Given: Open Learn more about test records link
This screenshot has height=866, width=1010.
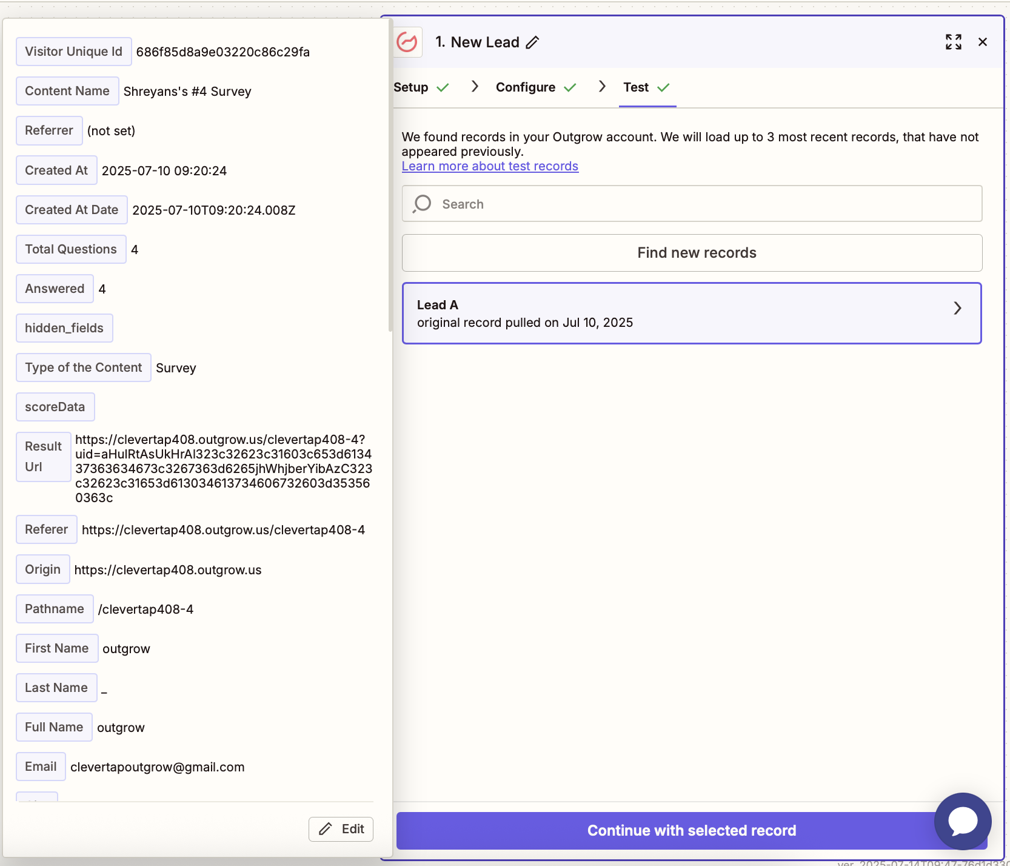Looking at the screenshot, I should pyautogui.click(x=490, y=166).
